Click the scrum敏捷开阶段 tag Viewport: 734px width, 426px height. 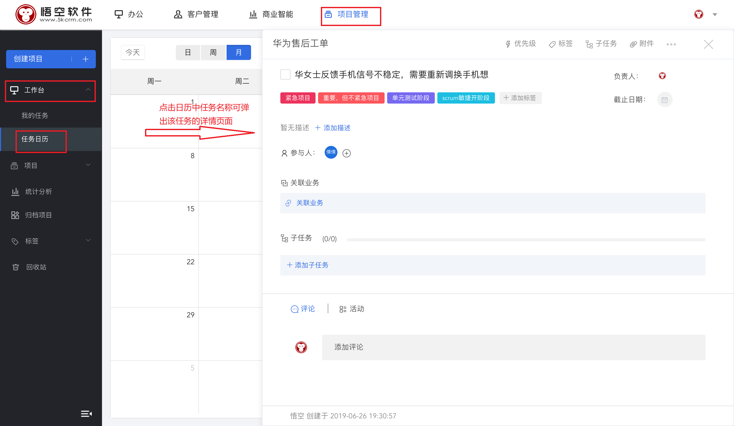[x=466, y=98]
